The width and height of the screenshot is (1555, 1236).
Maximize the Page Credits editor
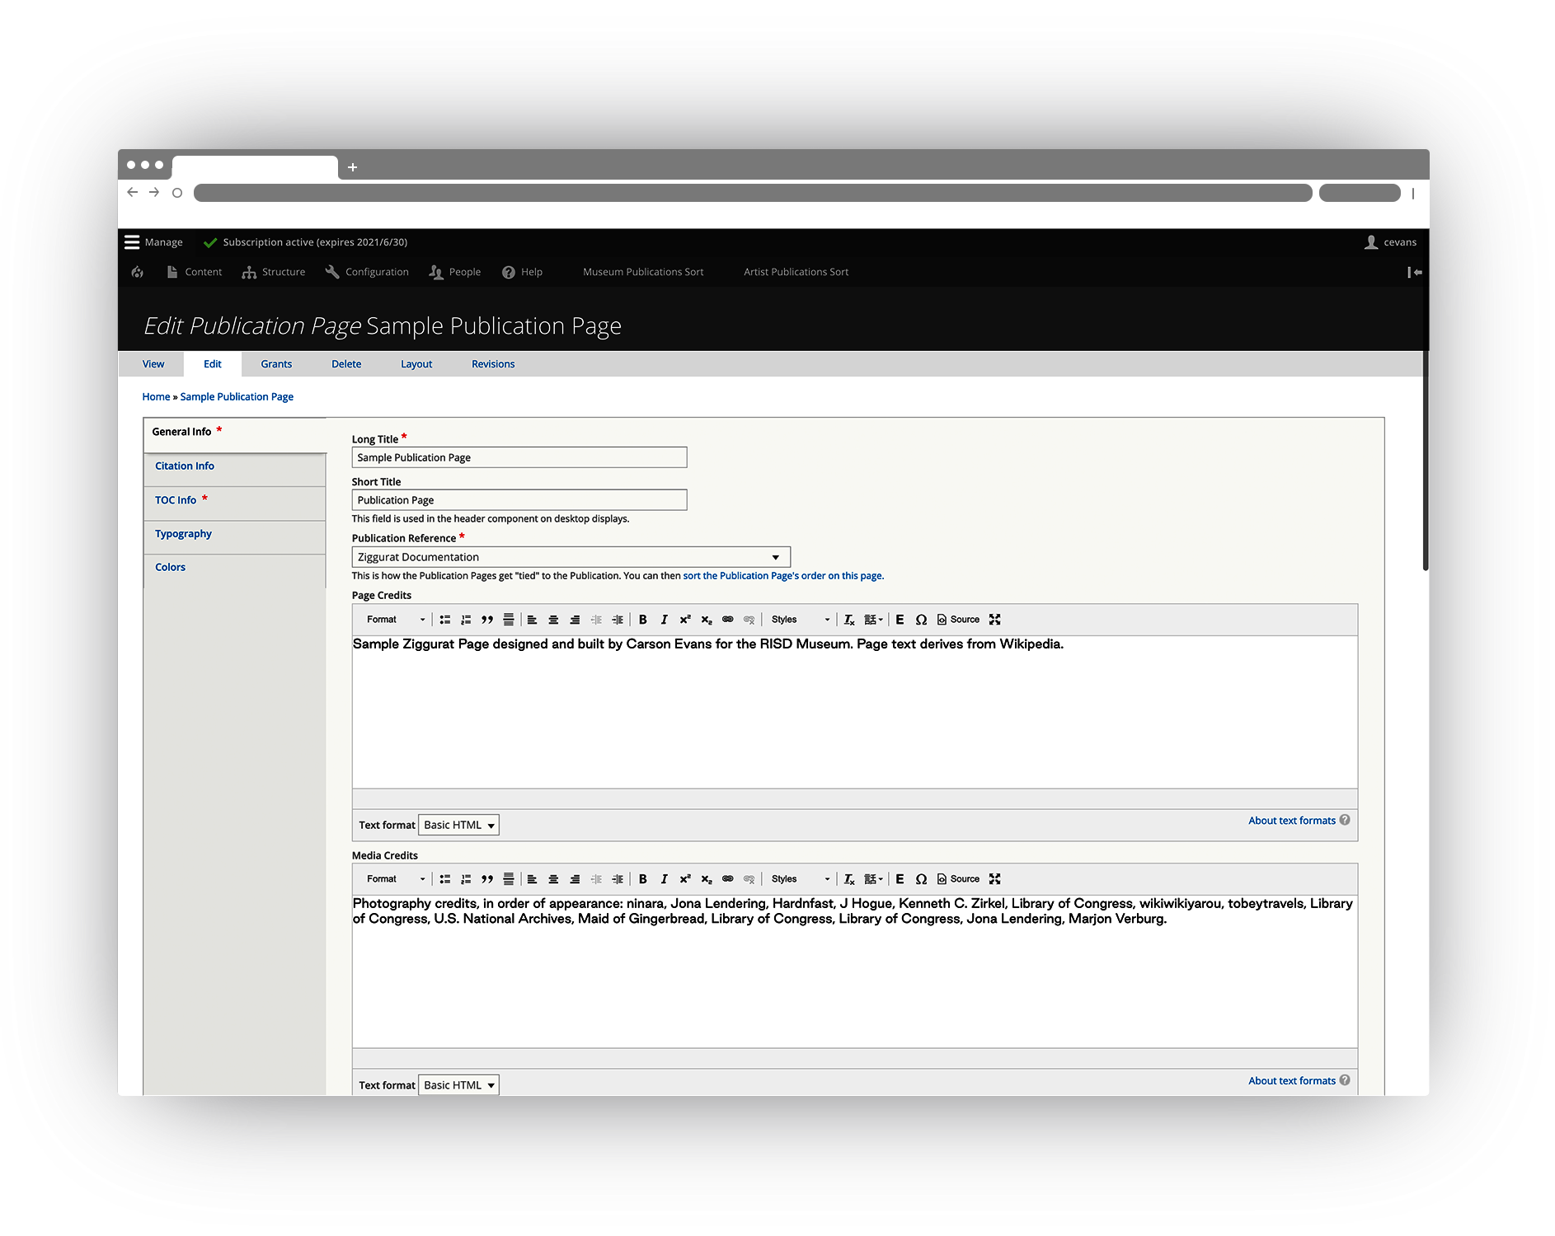(x=995, y=620)
